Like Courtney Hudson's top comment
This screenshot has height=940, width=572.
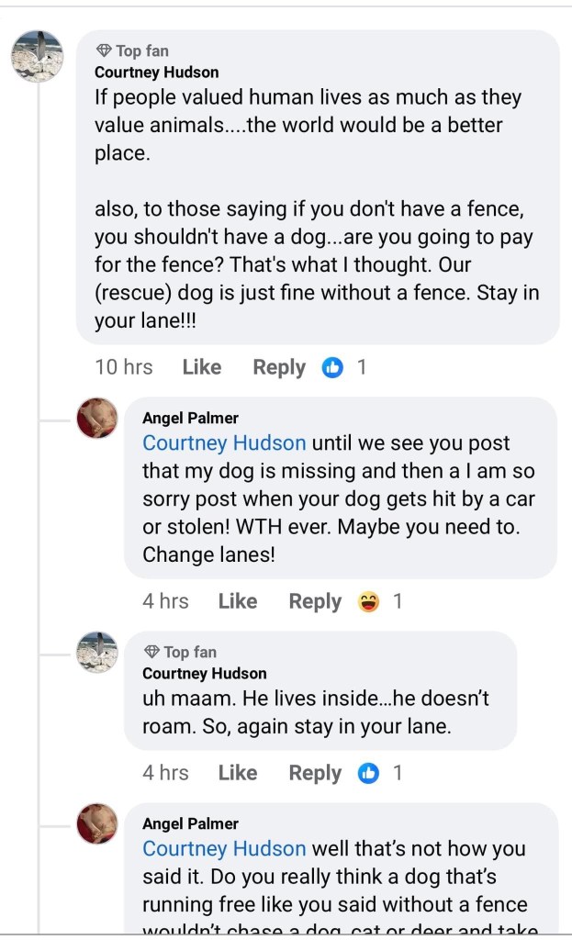(202, 368)
